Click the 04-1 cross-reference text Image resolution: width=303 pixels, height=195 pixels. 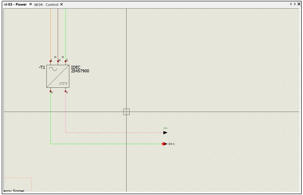pyautogui.click(x=171, y=144)
